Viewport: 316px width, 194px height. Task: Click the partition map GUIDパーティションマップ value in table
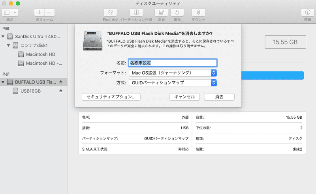166,138
